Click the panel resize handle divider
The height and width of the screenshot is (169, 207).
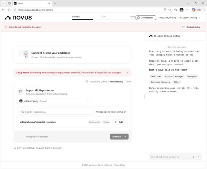click(145, 96)
